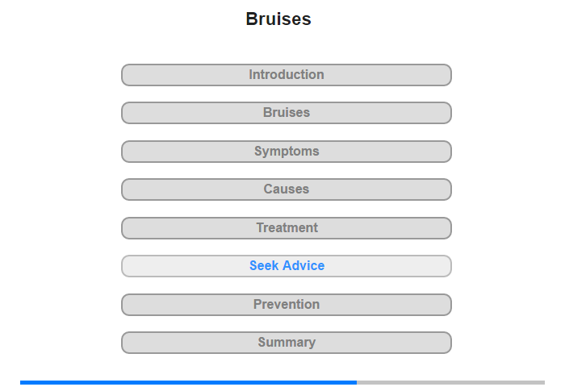Open the Causes section

(287, 189)
